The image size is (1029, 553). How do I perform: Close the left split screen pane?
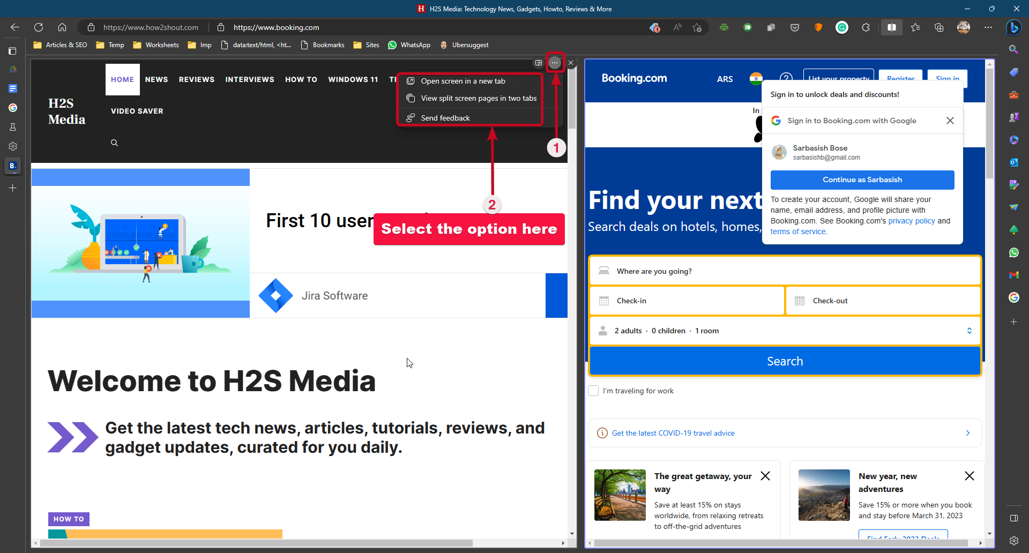pos(571,63)
